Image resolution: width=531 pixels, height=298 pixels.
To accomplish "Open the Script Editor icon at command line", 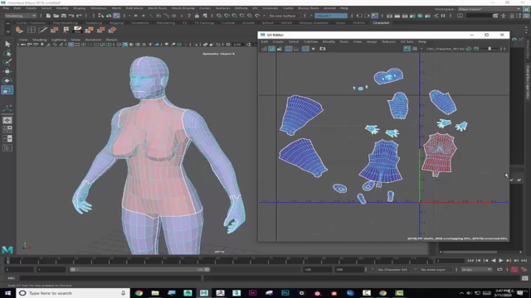I will point(524,278).
